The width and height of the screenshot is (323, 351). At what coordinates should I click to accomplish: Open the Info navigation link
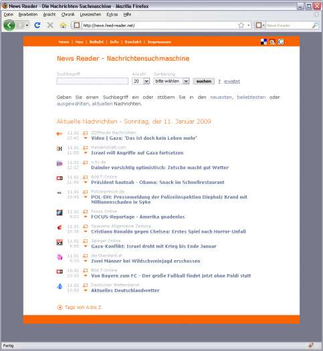tap(114, 42)
